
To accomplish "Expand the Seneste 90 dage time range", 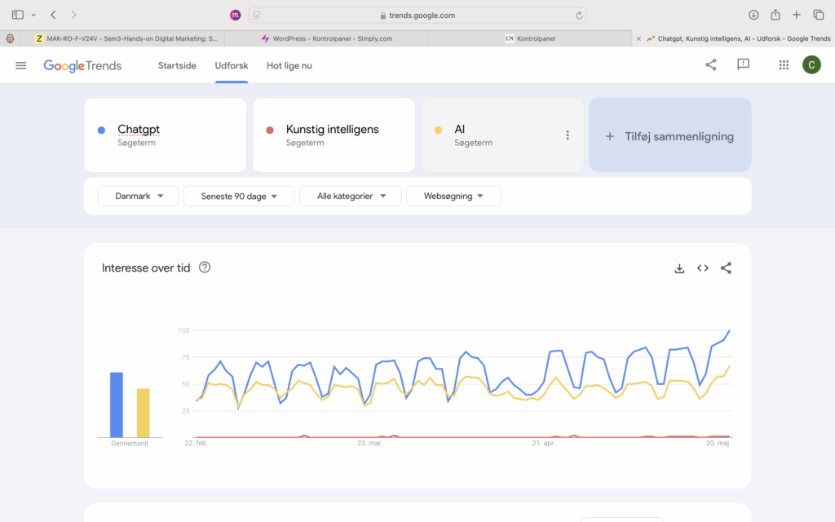I will [237, 196].
